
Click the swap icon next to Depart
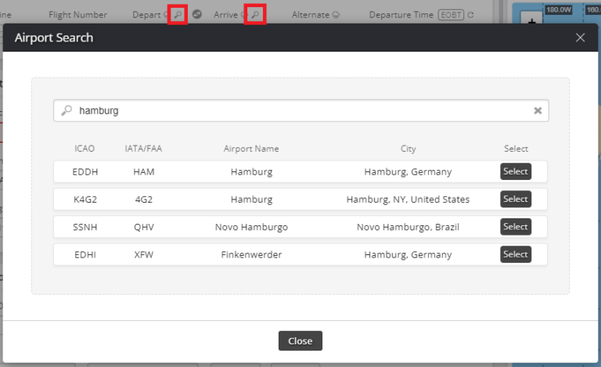point(197,14)
